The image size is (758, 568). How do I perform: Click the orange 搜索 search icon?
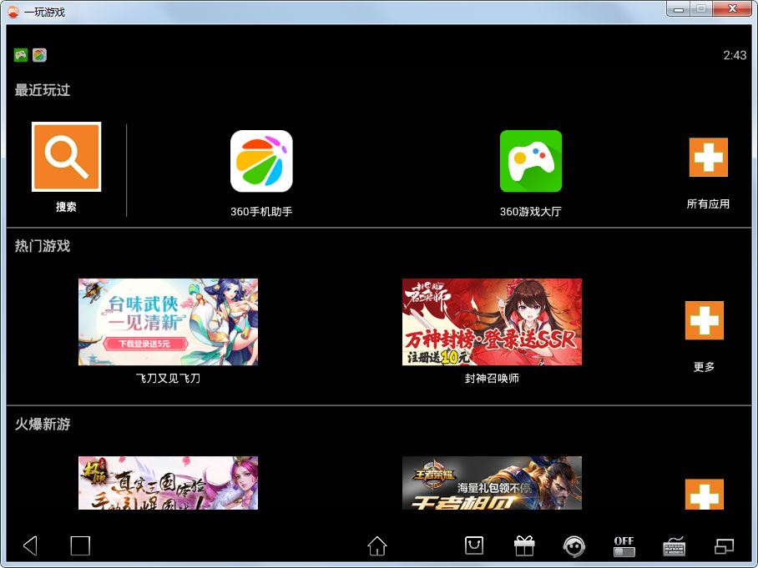(66, 157)
